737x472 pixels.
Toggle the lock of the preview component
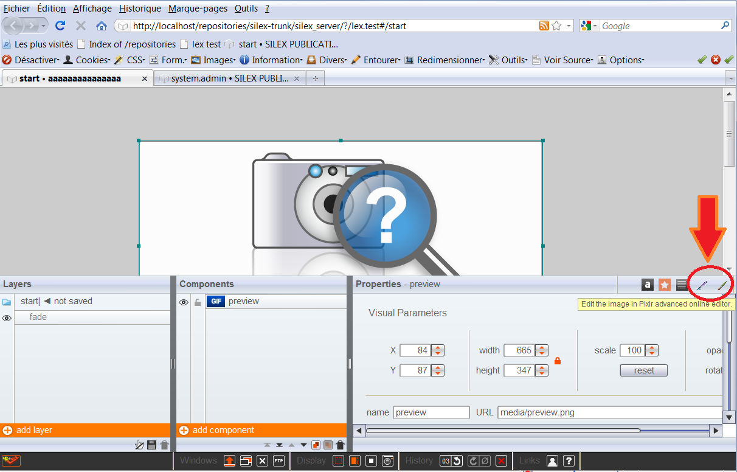point(198,302)
